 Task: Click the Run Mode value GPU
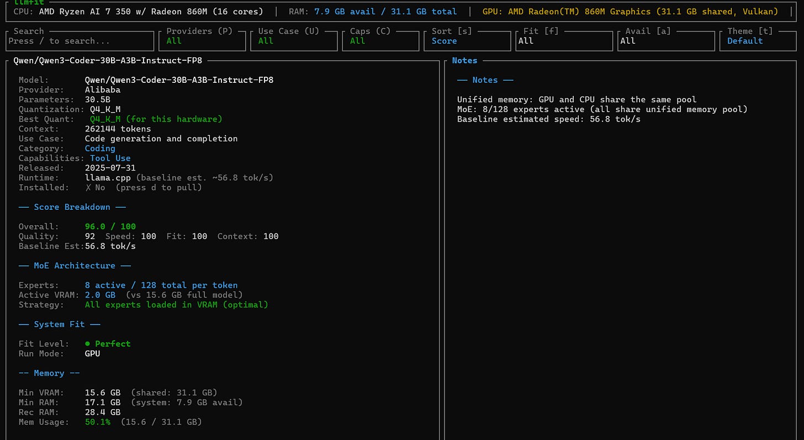(93, 354)
